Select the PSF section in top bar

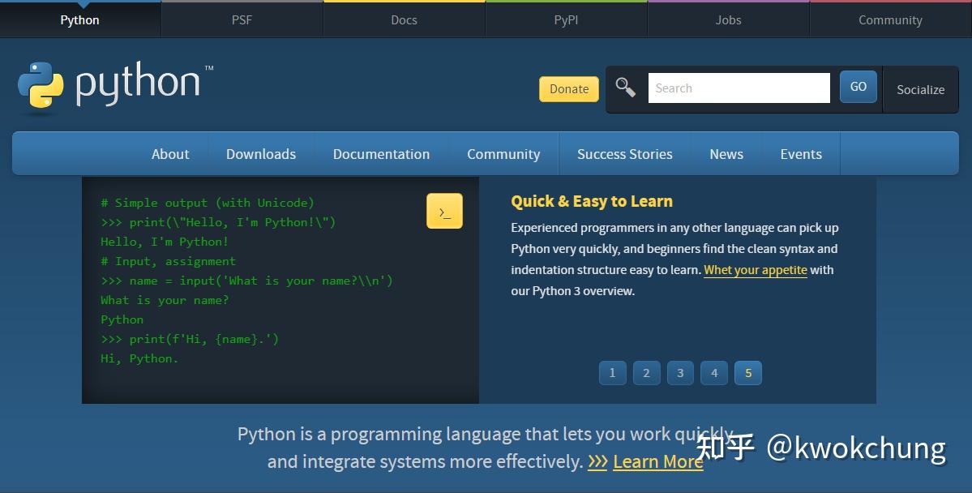coord(242,19)
